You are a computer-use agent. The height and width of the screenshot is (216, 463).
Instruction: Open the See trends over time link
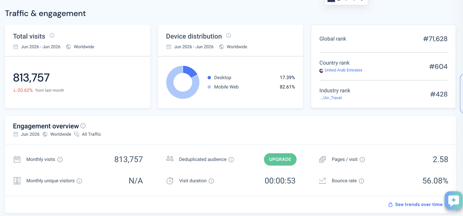[419, 204]
